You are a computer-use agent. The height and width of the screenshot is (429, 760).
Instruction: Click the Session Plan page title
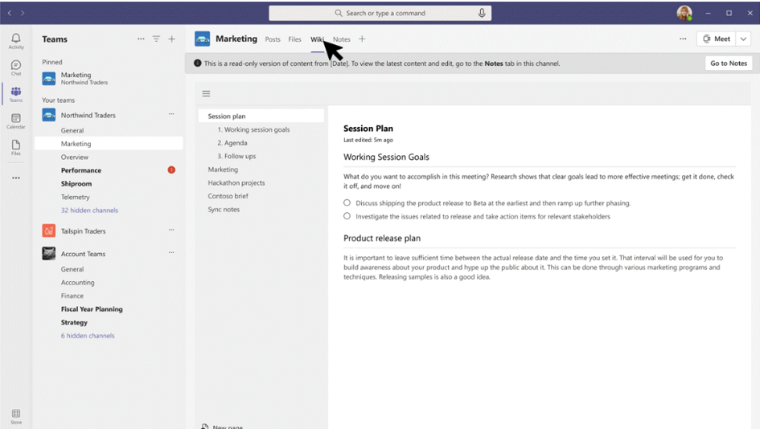[368, 129]
